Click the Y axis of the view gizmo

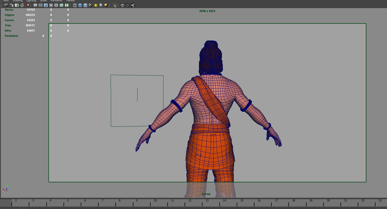pos(7,186)
